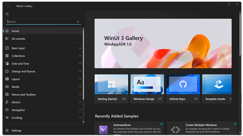This screenshot has width=243, height=136.
Task: Expand the Scrolling chevron
Action: (x=80, y=118)
